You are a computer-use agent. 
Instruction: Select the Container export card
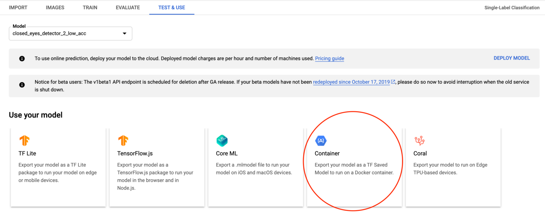[354, 167]
